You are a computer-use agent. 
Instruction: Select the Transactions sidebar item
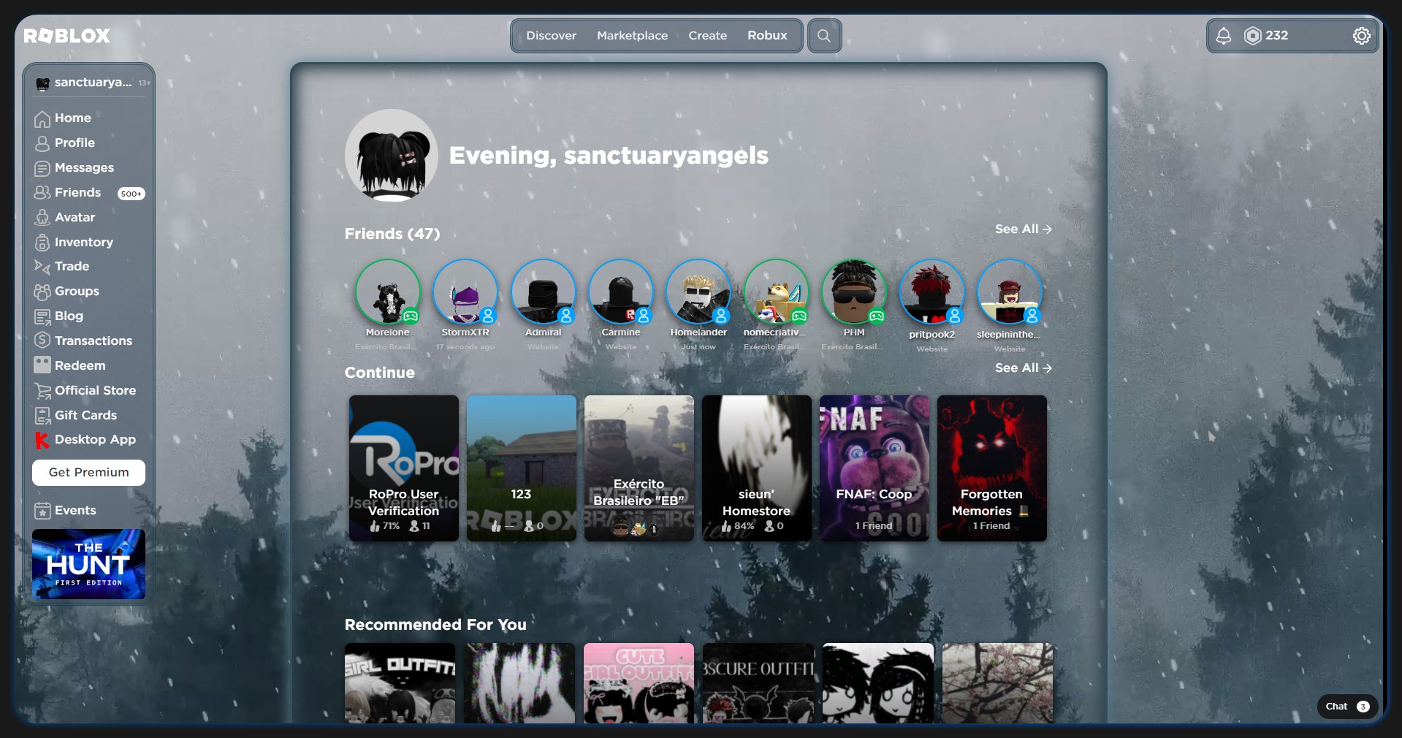(x=43, y=341)
